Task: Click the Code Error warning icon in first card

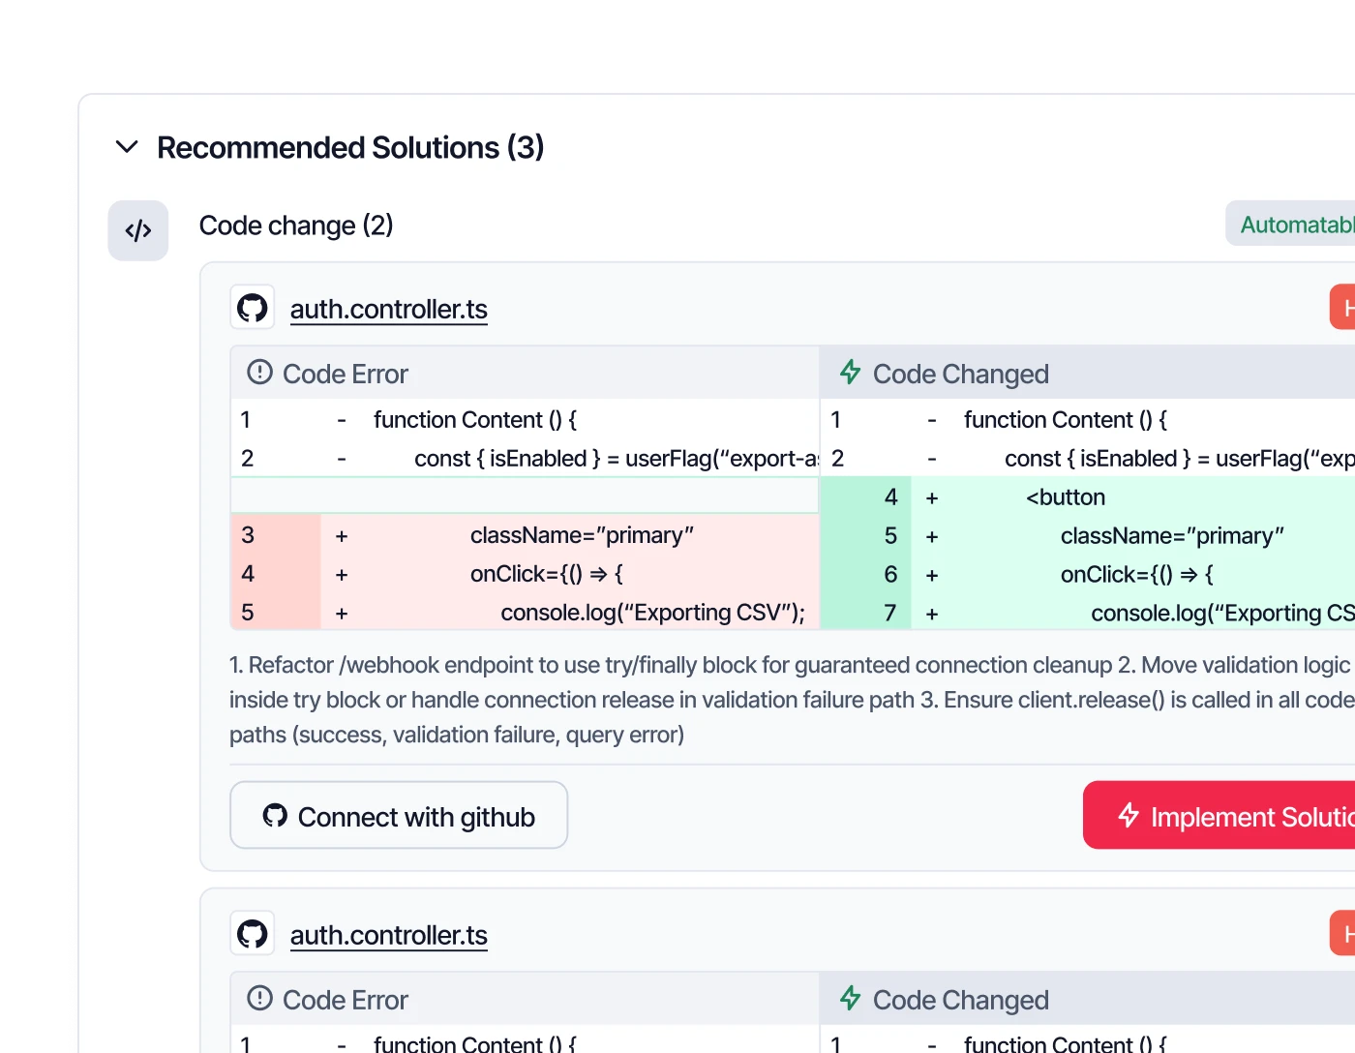Action: [259, 373]
